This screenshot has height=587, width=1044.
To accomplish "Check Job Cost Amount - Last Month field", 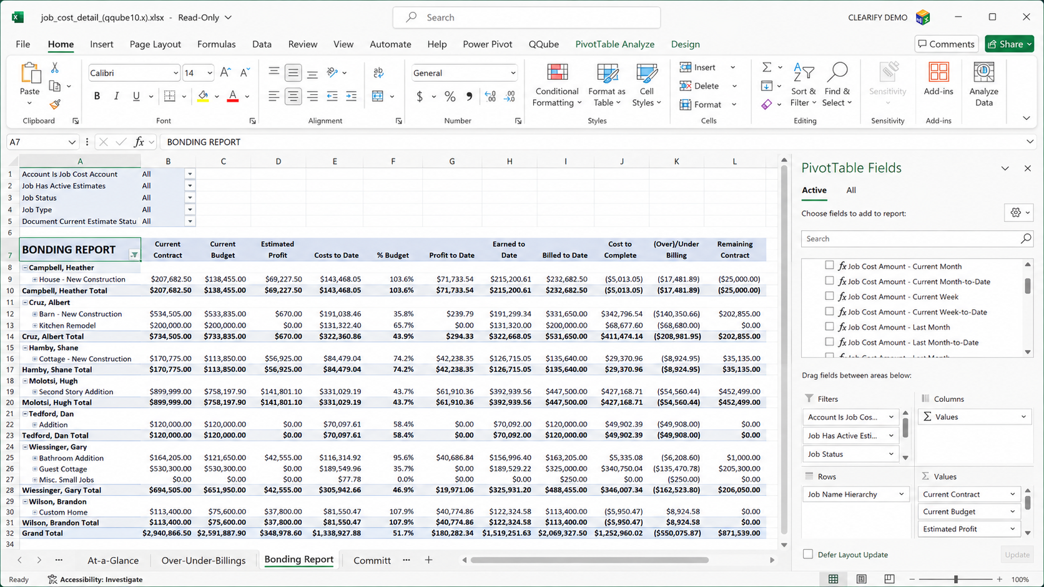I will (829, 326).
